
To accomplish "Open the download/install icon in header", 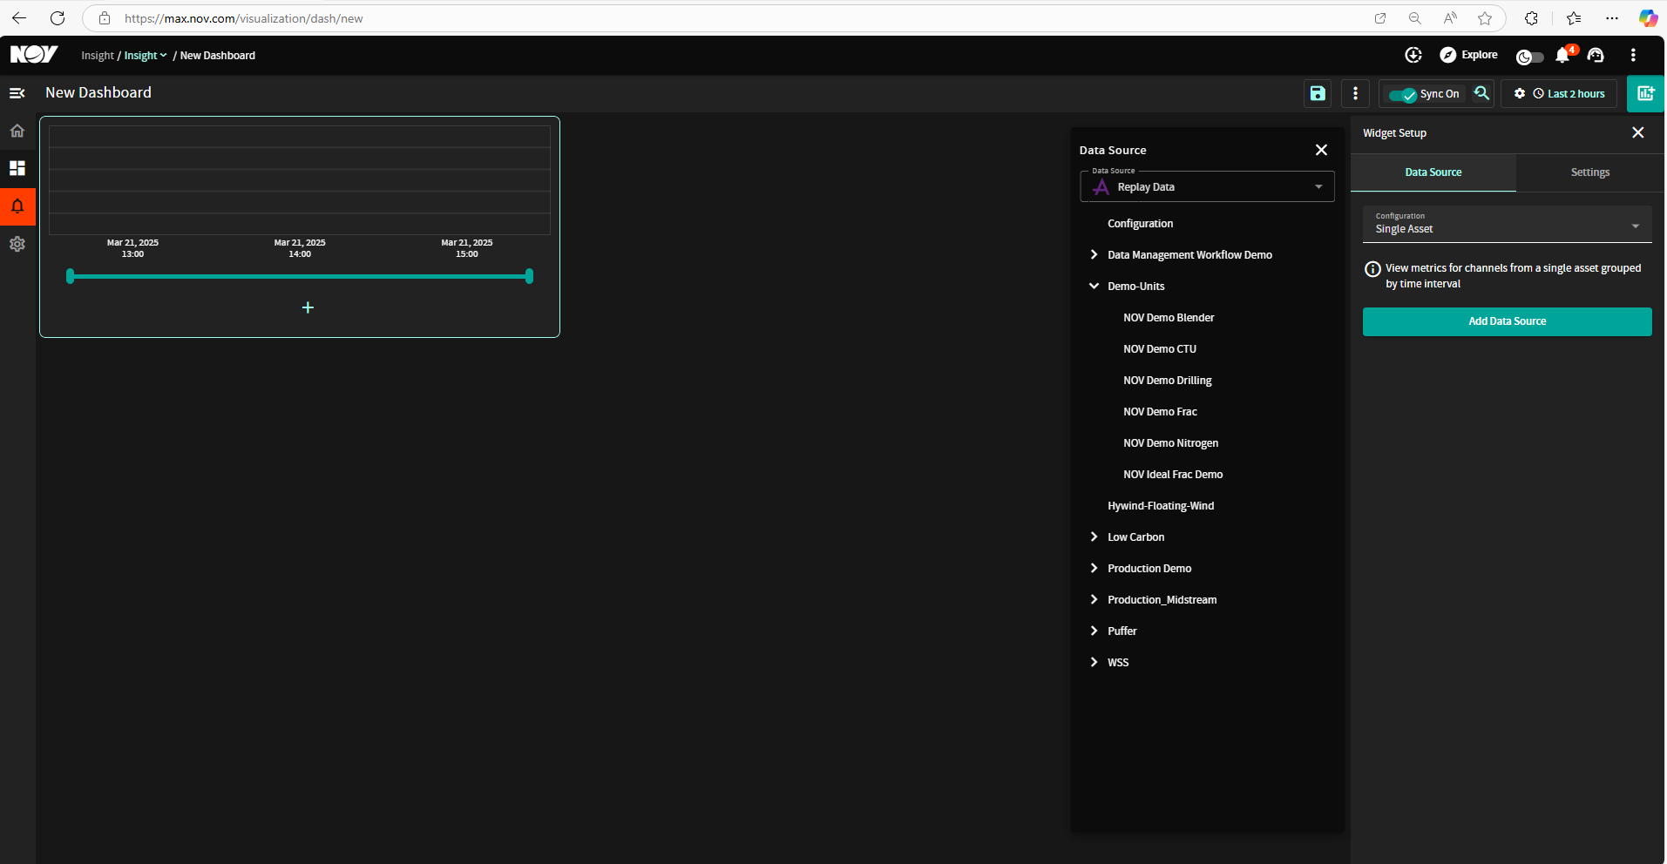I will 1413,55.
